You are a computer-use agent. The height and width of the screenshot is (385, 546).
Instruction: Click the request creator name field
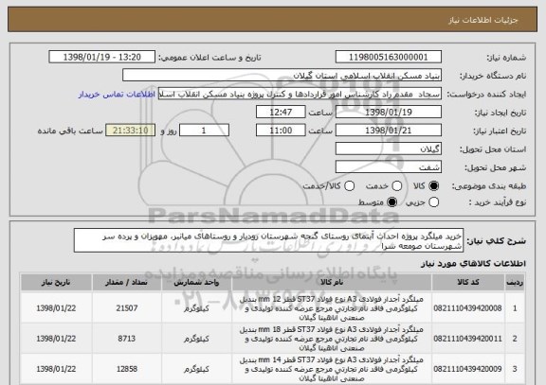click(x=300, y=94)
